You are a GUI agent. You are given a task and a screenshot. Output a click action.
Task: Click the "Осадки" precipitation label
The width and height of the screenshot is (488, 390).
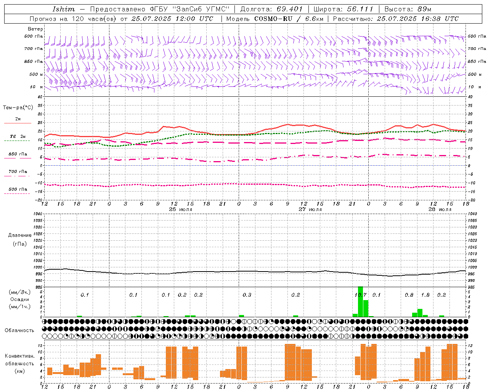(x=20, y=299)
